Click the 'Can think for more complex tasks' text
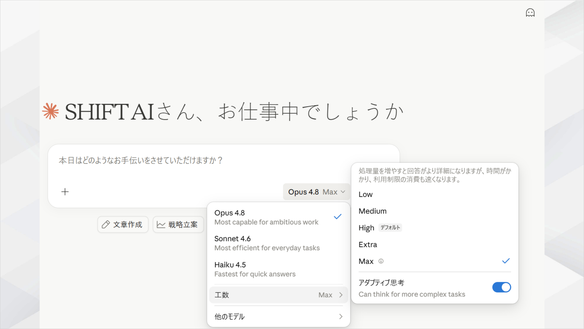This screenshot has height=329, width=584. pyautogui.click(x=412, y=294)
